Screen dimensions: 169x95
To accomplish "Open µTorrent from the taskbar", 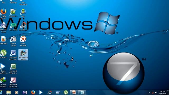I will (66, 92).
